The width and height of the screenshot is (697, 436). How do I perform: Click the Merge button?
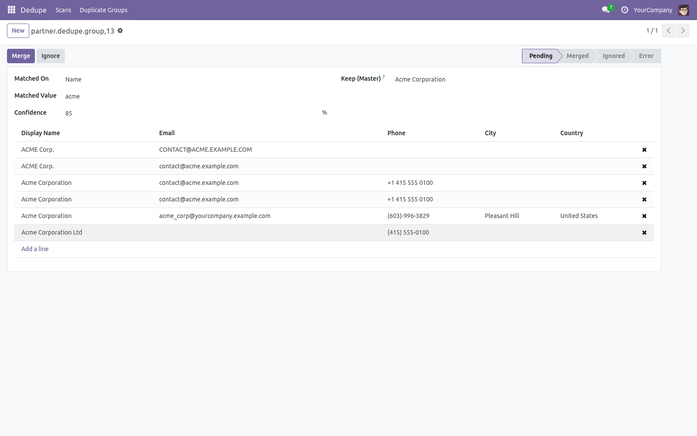pos(21,56)
